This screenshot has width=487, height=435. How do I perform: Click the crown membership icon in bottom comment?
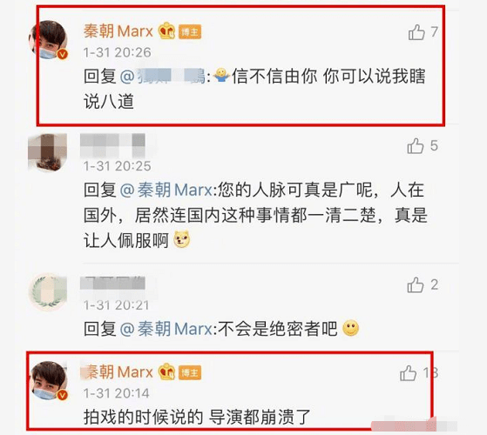click(166, 371)
